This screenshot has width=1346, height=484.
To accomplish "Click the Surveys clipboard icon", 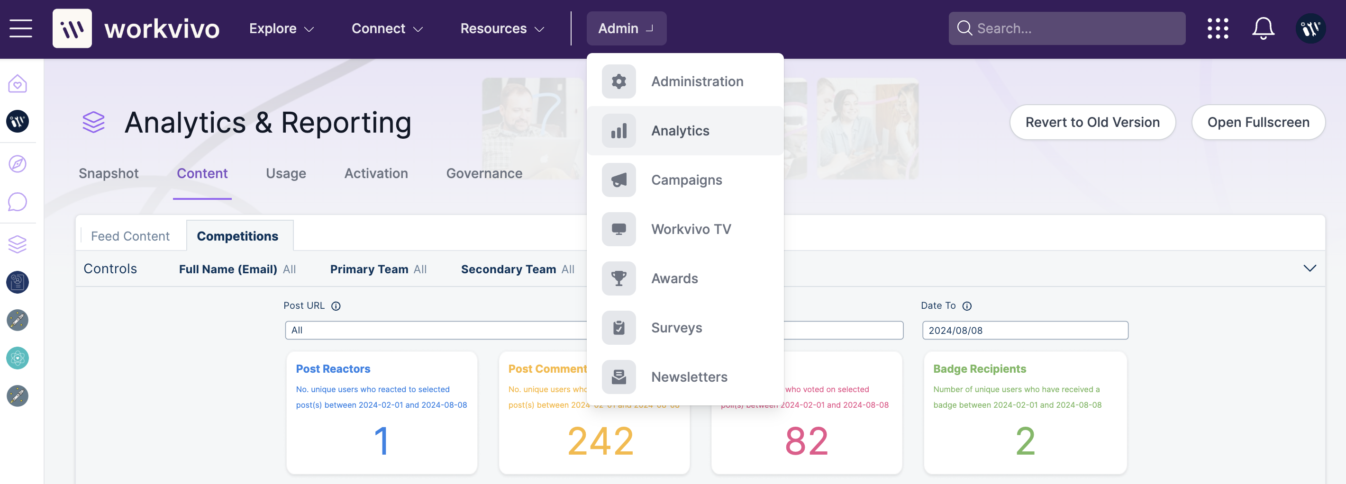I will 618,328.
